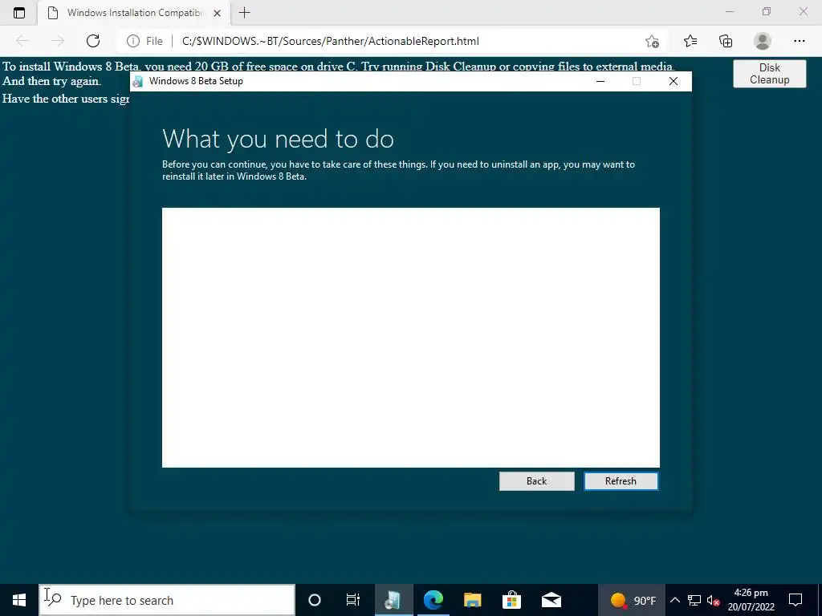Open File Explorer from the taskbar
The width and height of the screenshot is (822, 616).
(x=472, y=600)
